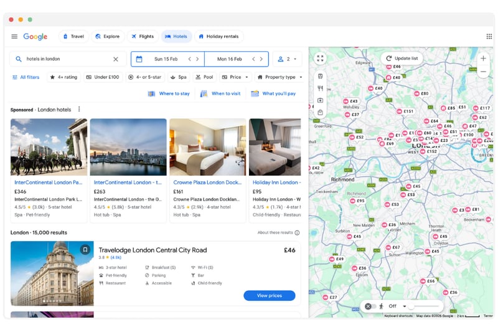
Task: Open the Holiday Inn London sponsored link
Action: tap(276, 183)
